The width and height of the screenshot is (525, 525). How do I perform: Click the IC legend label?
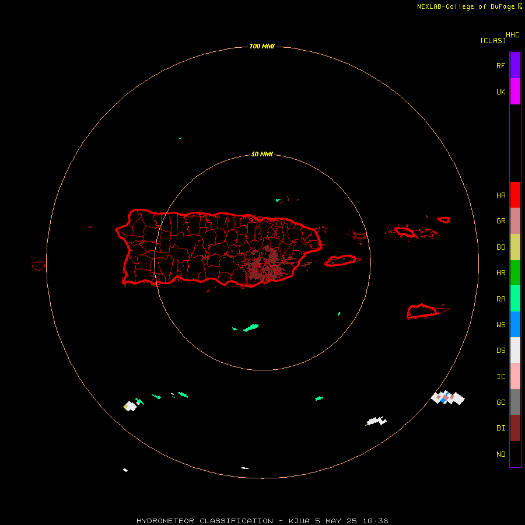(x=501, y=377)
